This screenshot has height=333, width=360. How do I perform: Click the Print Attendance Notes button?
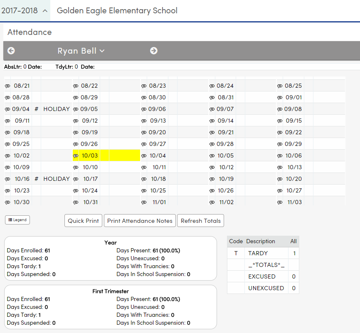(140, 221)
